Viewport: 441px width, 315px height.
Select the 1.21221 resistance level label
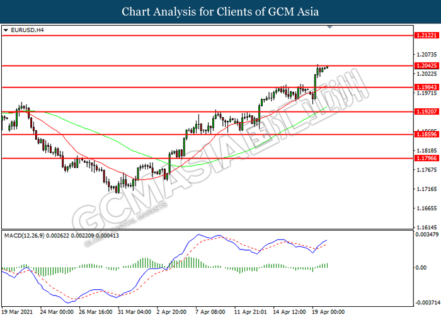(427, 35)
